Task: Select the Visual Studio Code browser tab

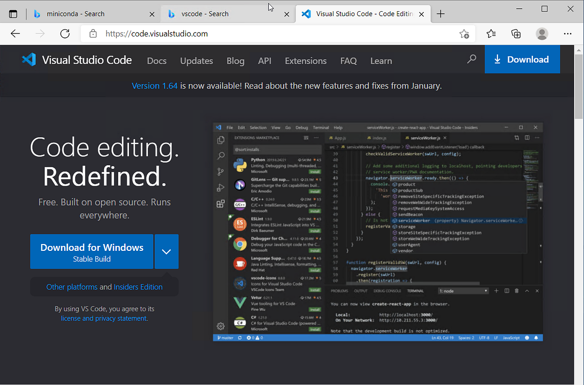Action: [x=363, y=14]
